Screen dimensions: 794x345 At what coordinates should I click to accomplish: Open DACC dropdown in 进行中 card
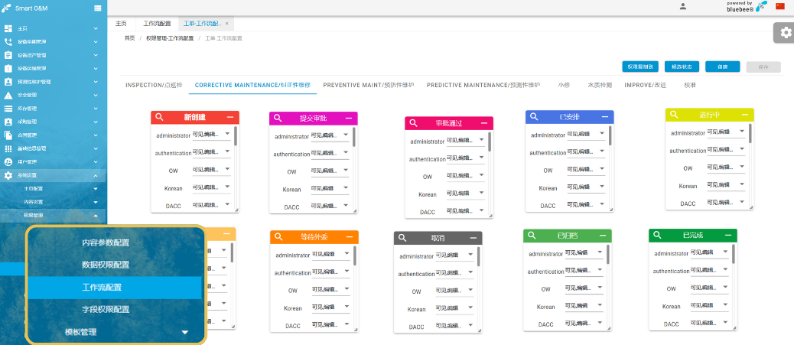726,203
